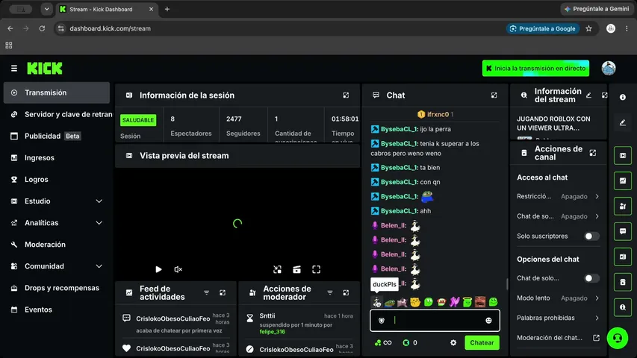Image resolution: width=637 pixels, height=358 pixels.
Task: Filter the Feed de actividades
Action: pos(206,292)
